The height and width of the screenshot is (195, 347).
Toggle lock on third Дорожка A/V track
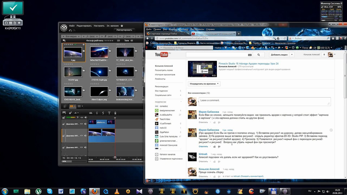pyautogui.click(x=64, y=147)
